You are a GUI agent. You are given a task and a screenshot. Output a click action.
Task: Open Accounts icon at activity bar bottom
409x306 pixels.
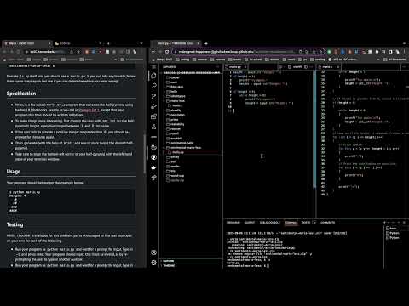[153, 252]
